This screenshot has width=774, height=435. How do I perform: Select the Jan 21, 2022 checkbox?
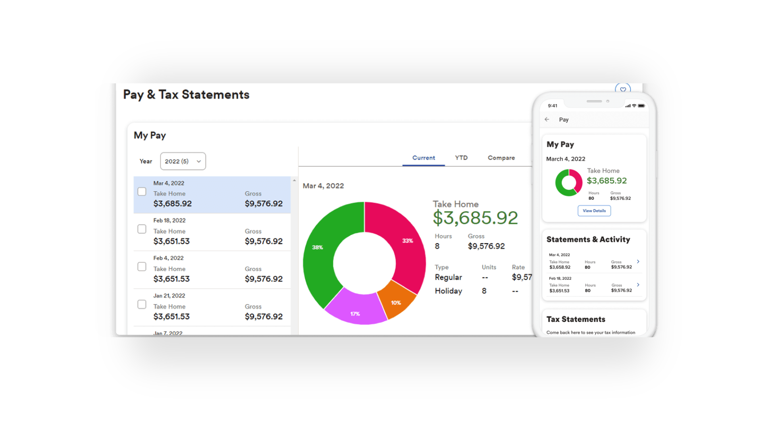[x=141, y=304]
